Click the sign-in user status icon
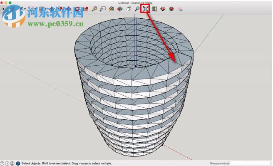 [x=12, y=164]
